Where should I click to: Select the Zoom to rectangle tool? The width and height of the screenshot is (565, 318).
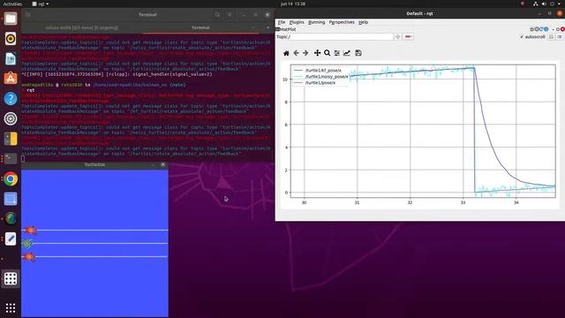(x=328, y=53)
